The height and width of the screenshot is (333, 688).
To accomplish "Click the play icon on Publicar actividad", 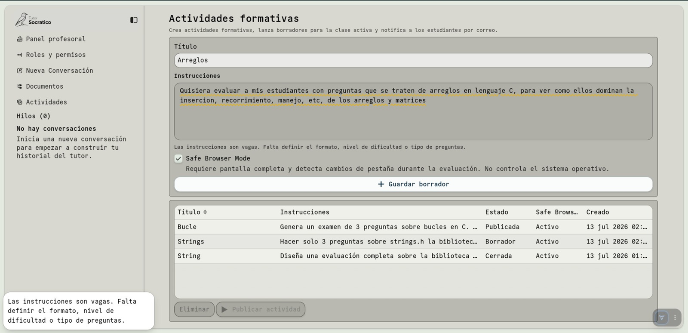I will 224,309.
